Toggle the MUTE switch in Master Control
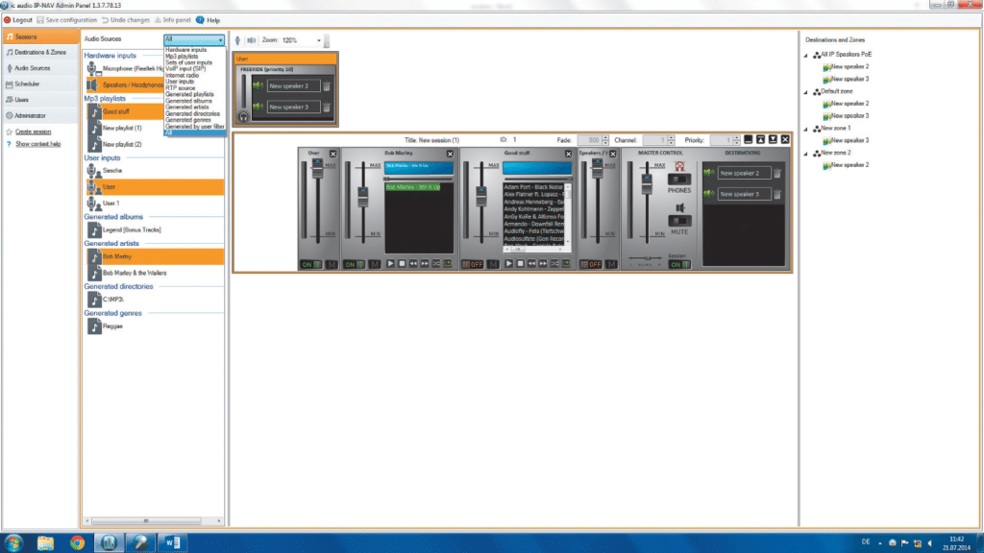The width and height of the screenshot is (984, 553). click(679, 221)
